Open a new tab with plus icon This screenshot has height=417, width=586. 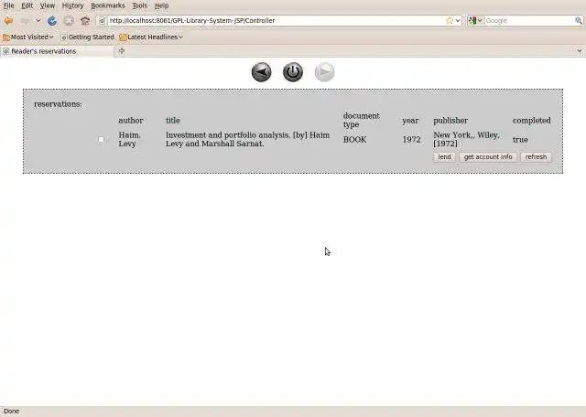coord(122,51)
